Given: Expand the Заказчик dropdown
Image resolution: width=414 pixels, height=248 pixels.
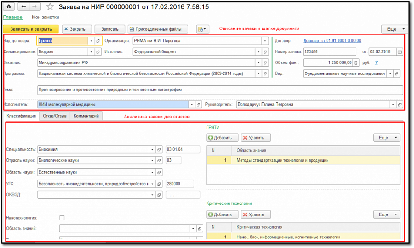Looking at the screenshot, I should pos(259,63).
